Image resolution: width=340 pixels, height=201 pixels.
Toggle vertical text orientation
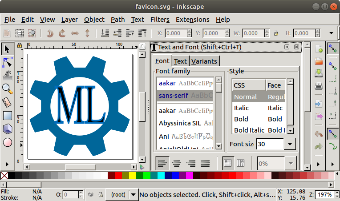241,163
